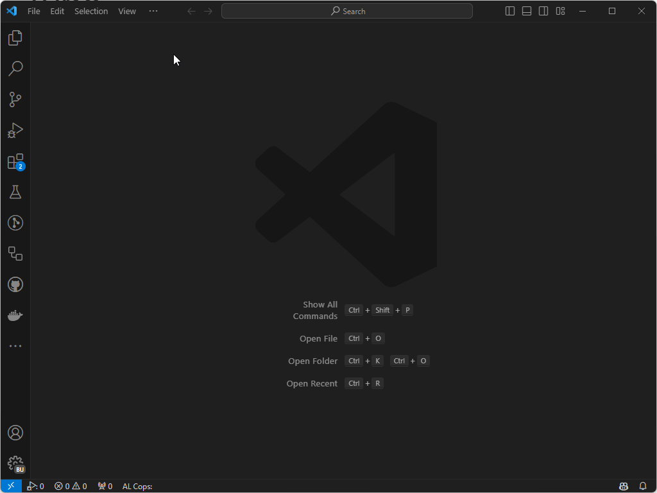Show errors and warnings in status bar

(71, 487)
